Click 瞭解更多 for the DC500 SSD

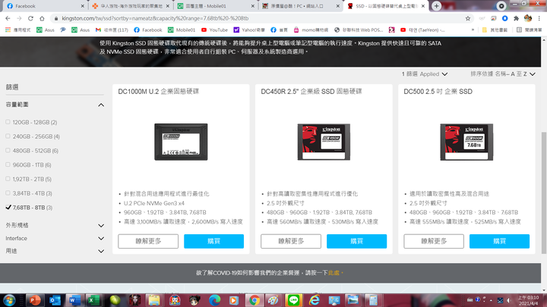click(x=434, y=241)
